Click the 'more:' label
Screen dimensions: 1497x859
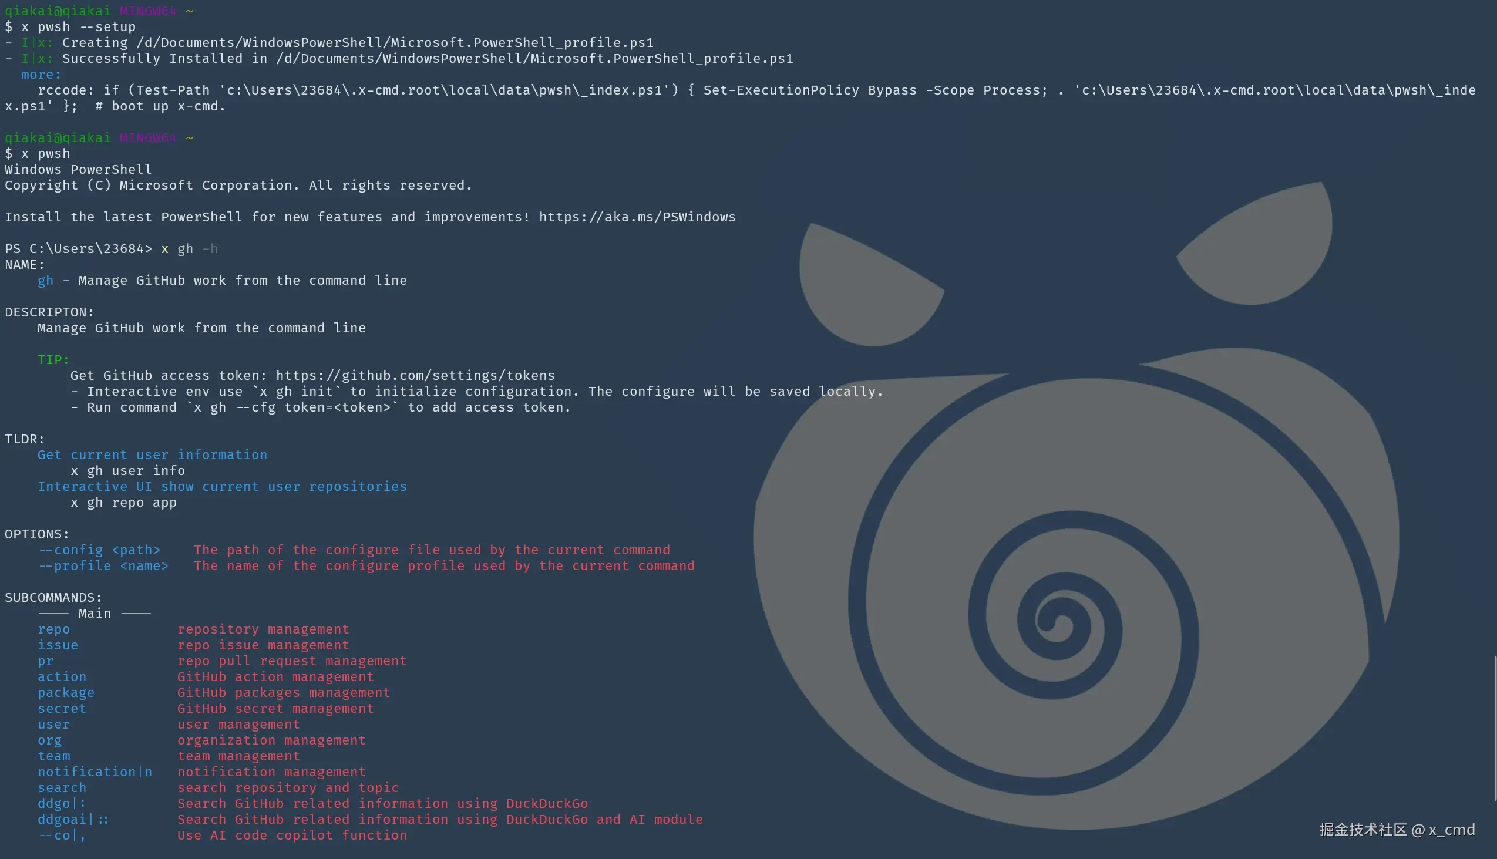tap(41, 75)
